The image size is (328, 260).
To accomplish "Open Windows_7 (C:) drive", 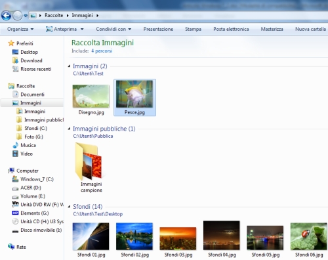I will [33, 179].
